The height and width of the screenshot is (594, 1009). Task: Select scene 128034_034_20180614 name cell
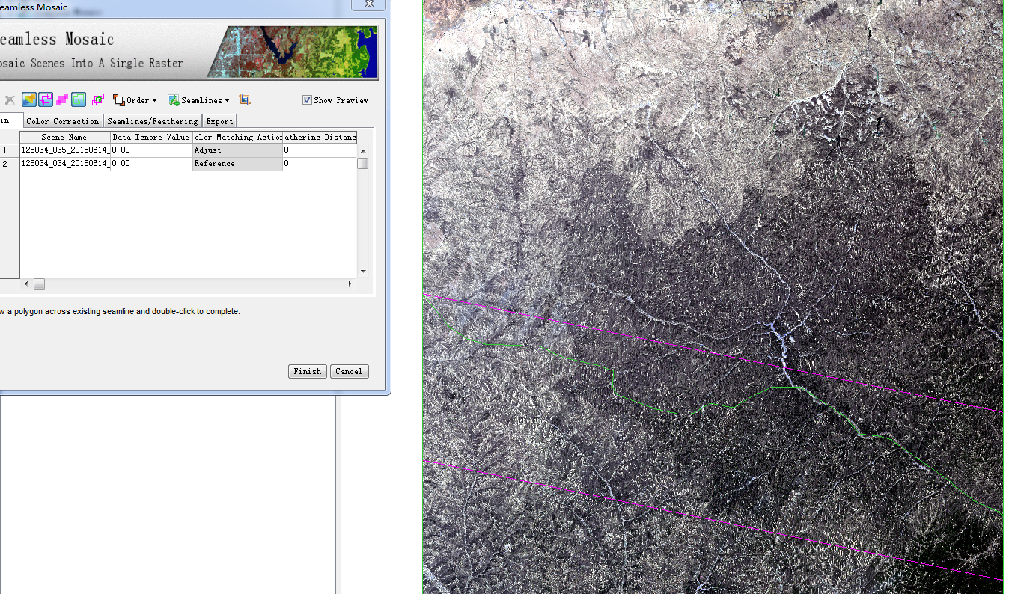click(64, 164)
